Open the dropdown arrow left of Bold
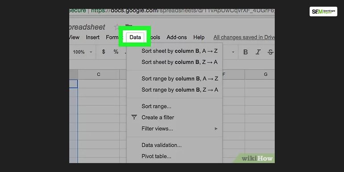Viewport: 344px width, 172px height. [x=233, y=52]
